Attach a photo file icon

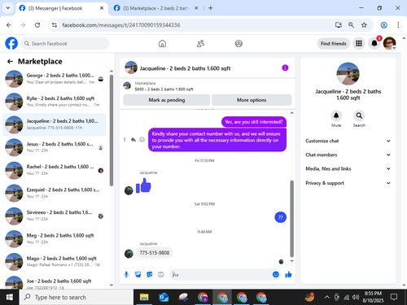coord(138,275)
